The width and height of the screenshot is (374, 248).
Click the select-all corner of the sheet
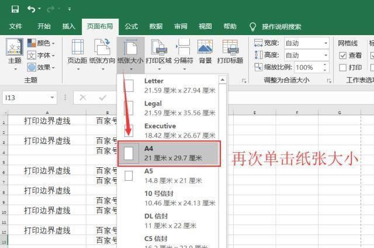(4, 112)
